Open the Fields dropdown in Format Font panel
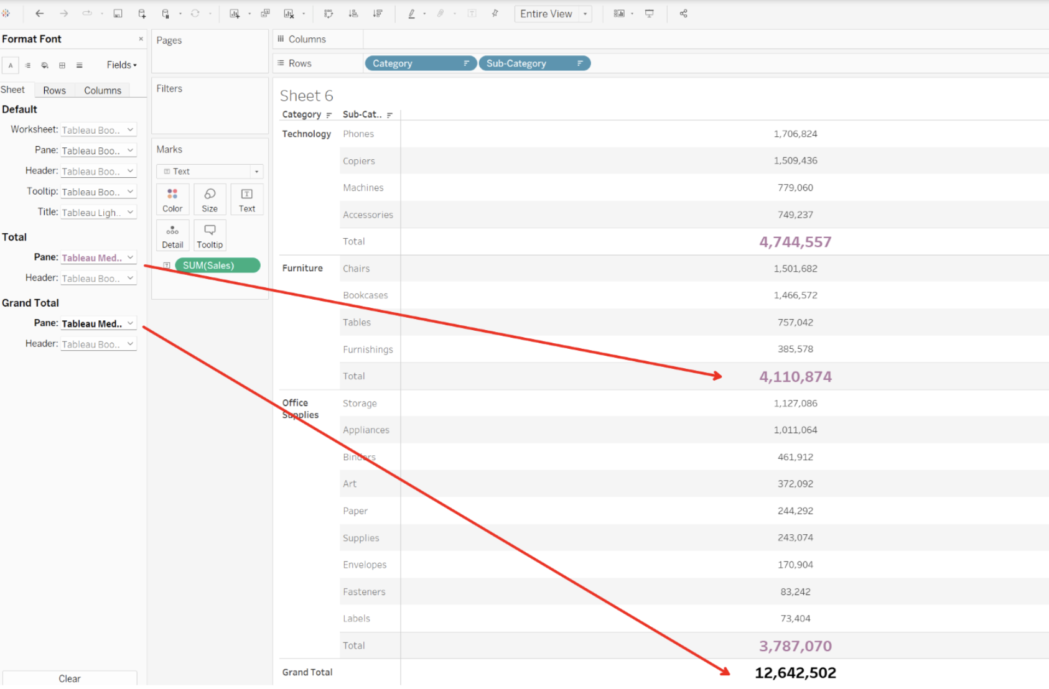1049x689 pixels. (x=121, y=65)
